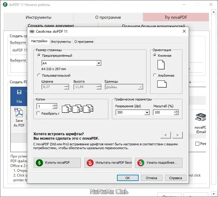Click main window scrollbar up arrow
This screenshot has width=218, height=197.
pyautogui.click(x=214, y=12)
